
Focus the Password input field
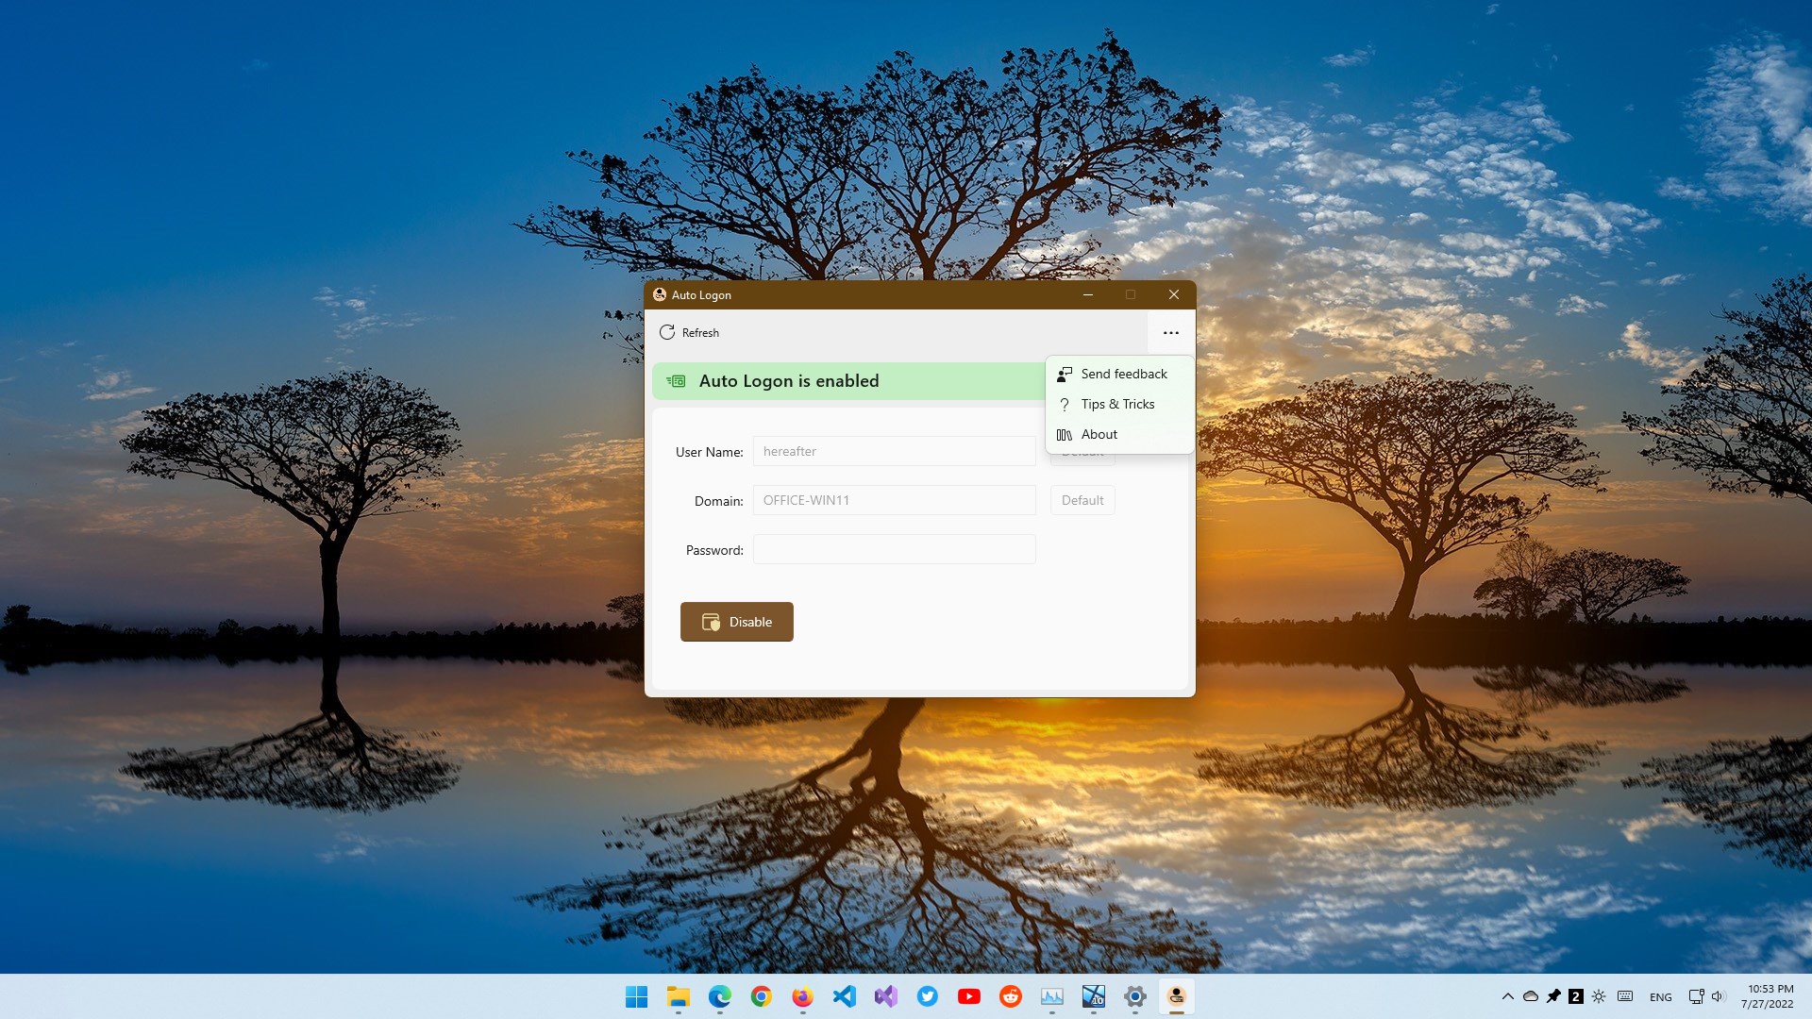click(x=895, y=549)
